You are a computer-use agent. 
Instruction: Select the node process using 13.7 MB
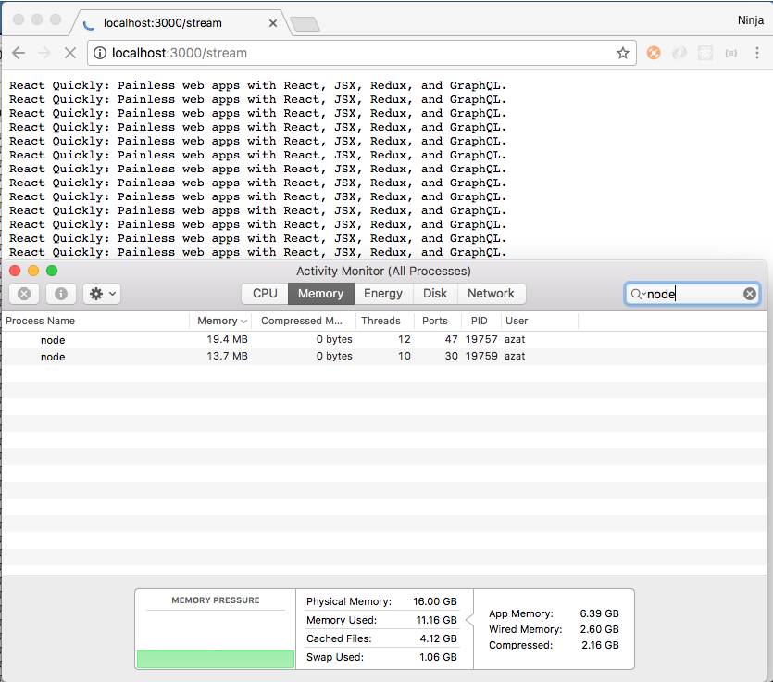point(384,357)
